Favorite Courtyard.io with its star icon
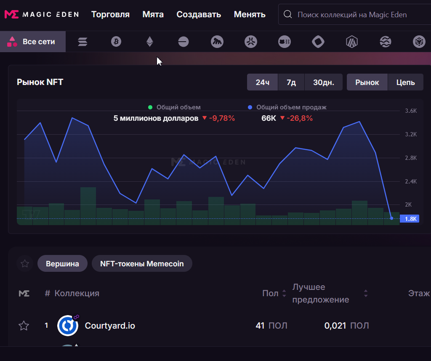 [24, 326]
